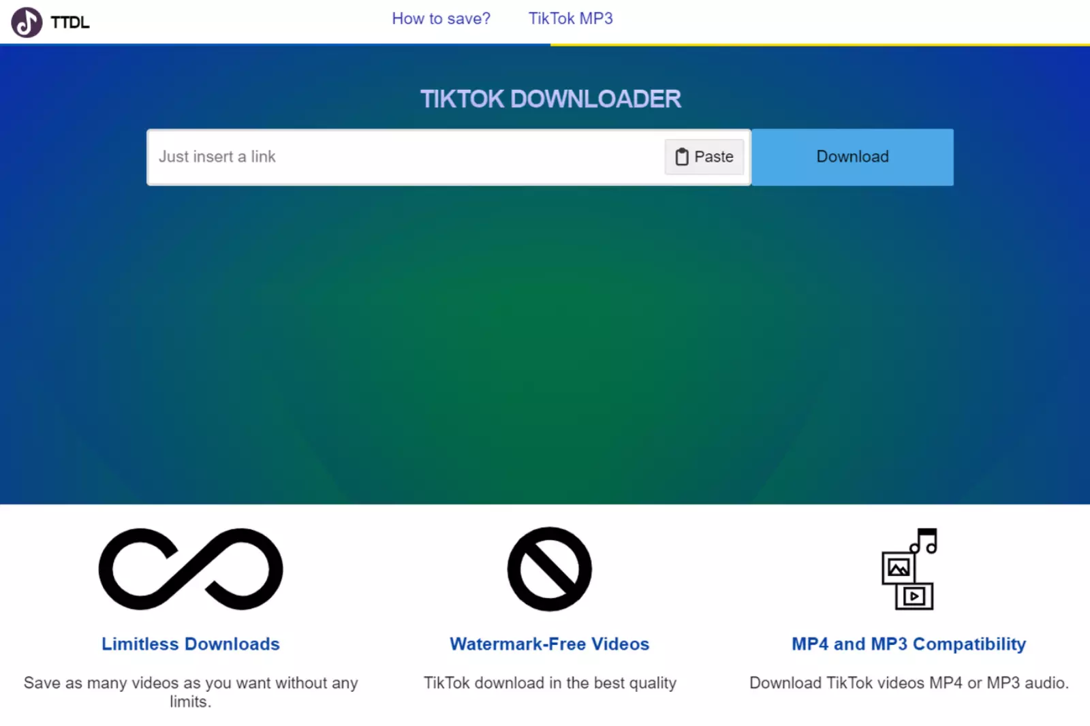This screenshot has width=1090, height=726.
Task: Click the TIKTOK DOWNLOADER heading
Action: coord(550,99)
